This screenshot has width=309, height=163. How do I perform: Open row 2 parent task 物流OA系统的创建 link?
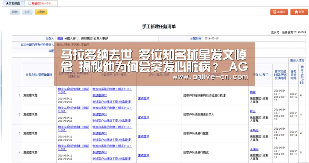pos(73,110)
